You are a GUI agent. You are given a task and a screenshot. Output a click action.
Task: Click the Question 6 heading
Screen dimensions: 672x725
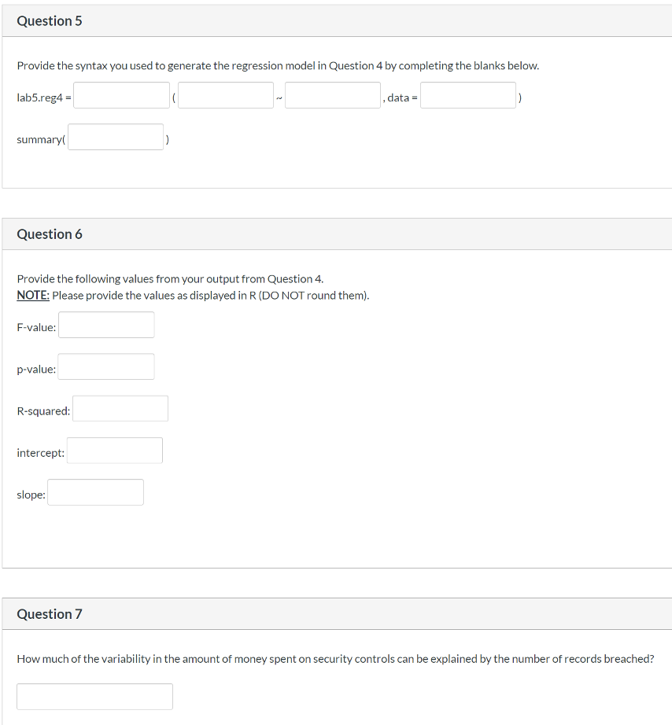pos(50,234)
